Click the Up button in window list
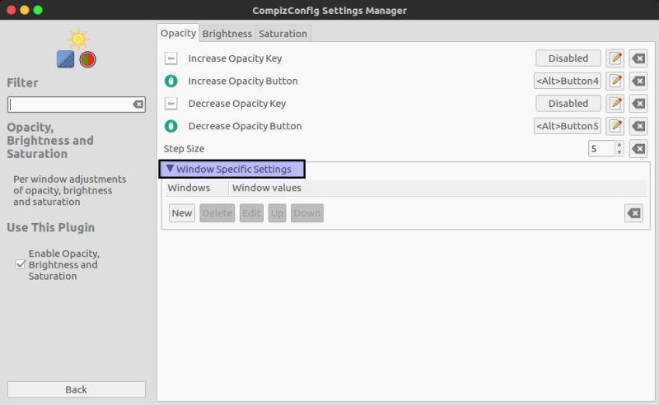Viewport: 659px width, 405px height. pos(277,213)
